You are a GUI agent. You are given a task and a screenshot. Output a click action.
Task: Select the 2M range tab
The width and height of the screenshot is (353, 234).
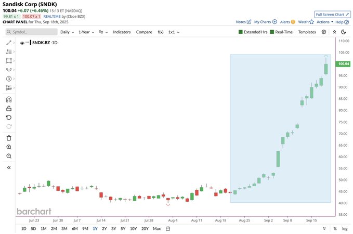[54, 229]
